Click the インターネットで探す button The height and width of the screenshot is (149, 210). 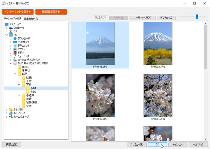click(18, 12)
